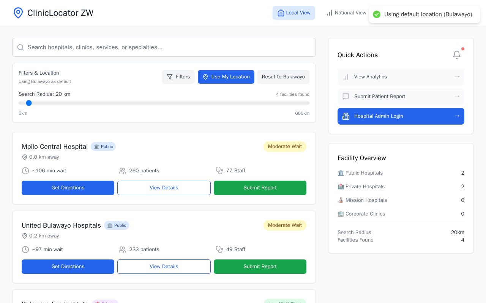Click the Search Radius slider handle
This screenshot has height=303, width=486.
pyautogui.click(x=29, y=103)
